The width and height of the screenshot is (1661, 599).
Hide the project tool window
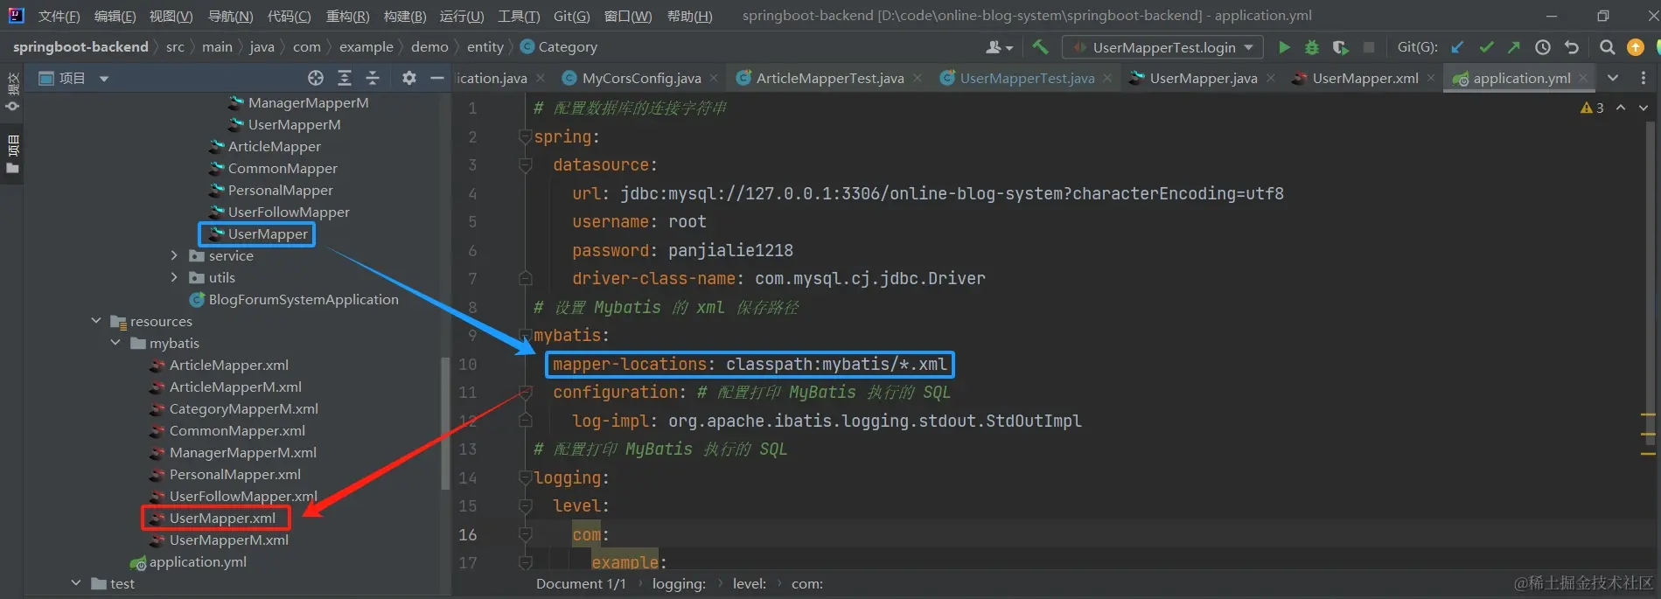tap(437, 78)
